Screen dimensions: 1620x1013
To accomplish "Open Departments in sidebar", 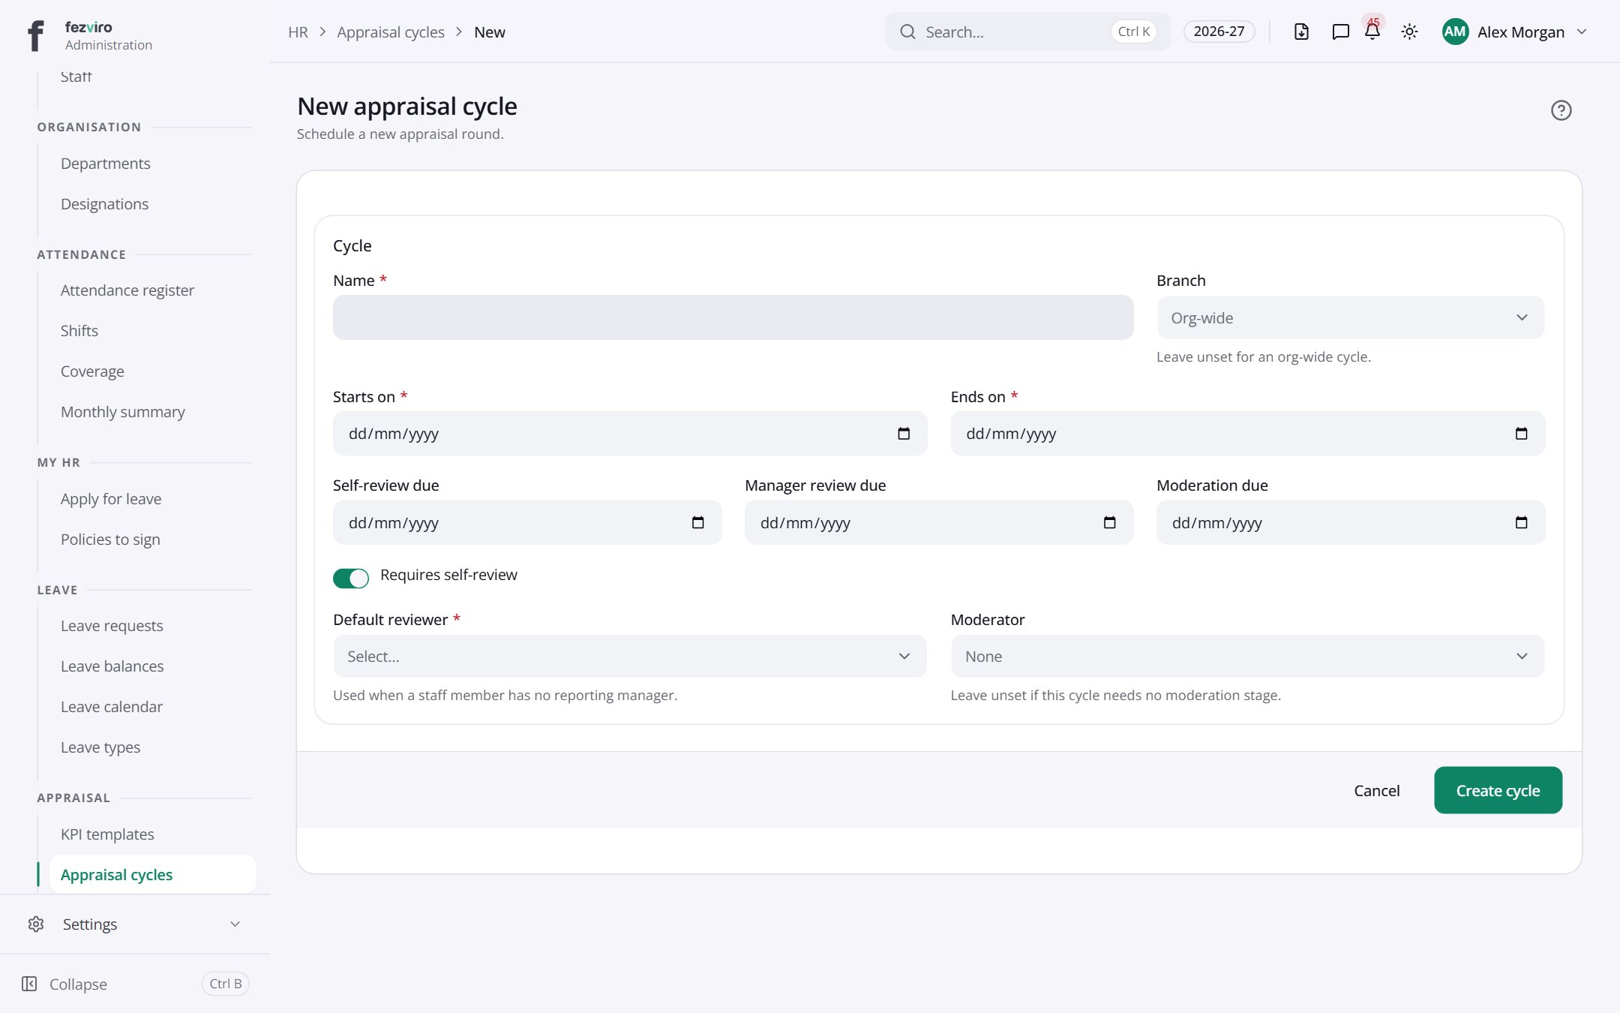I will (x=106, y=163).
